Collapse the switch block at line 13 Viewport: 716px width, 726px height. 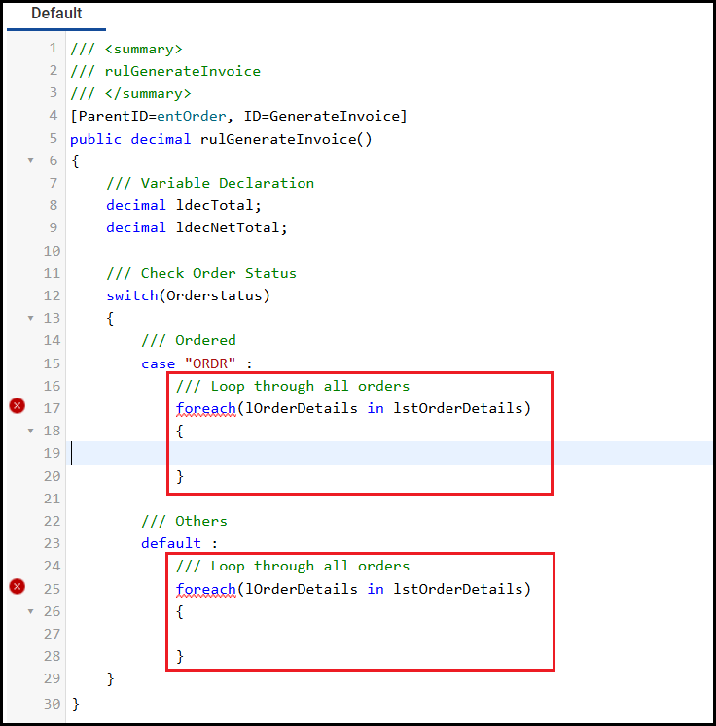click(x=30, y=318)
